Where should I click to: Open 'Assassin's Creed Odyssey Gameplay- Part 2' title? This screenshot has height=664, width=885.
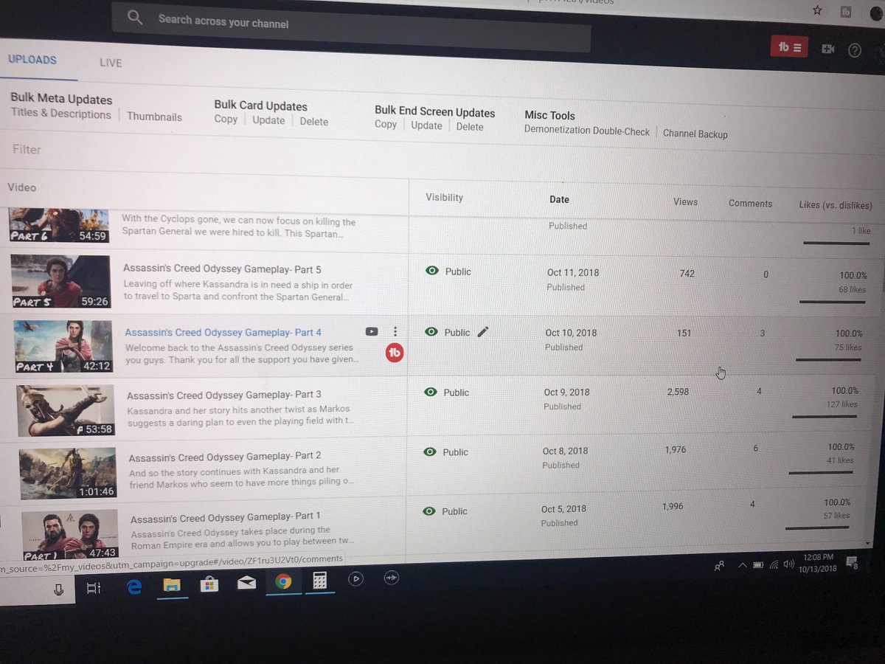[225, 457]
